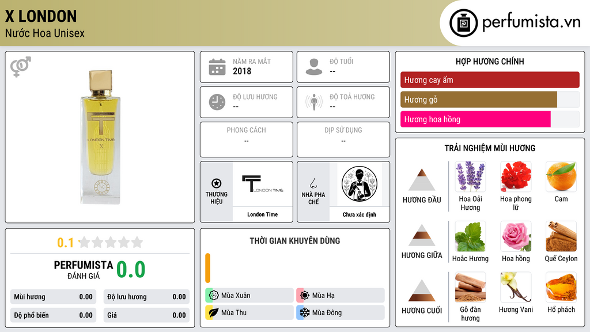Click the Mùa Thu leaf icon
Viewport: 590px width, 332px height.
[214, 312]
